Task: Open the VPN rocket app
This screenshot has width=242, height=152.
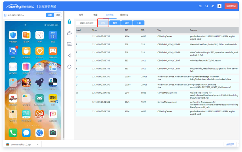Action: [40, 83]
